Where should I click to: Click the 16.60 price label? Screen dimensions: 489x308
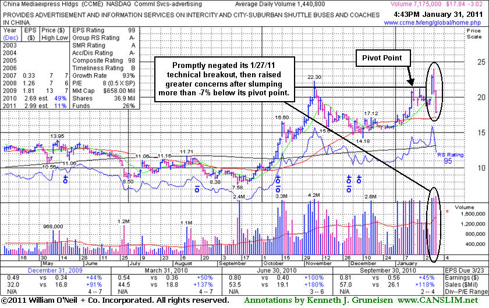[x=282, y=117]
